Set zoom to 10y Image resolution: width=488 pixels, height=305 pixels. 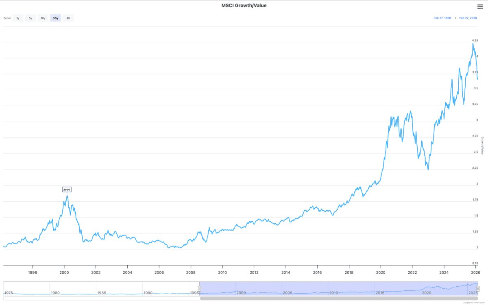point(43,18)
